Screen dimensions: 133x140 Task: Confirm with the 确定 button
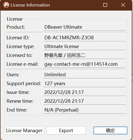coord(110,130)
